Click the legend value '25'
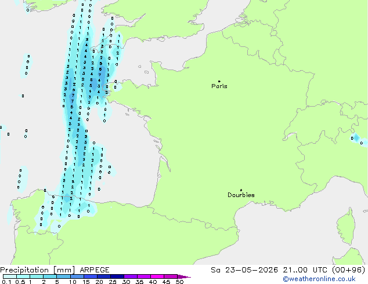Viewport: 368px width, 284px height. click(113, 282)
